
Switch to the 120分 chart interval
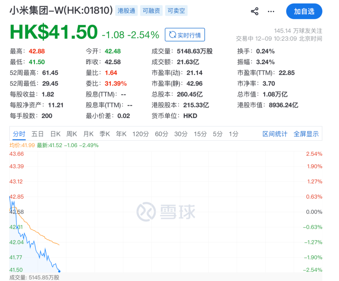coord(140,134)
